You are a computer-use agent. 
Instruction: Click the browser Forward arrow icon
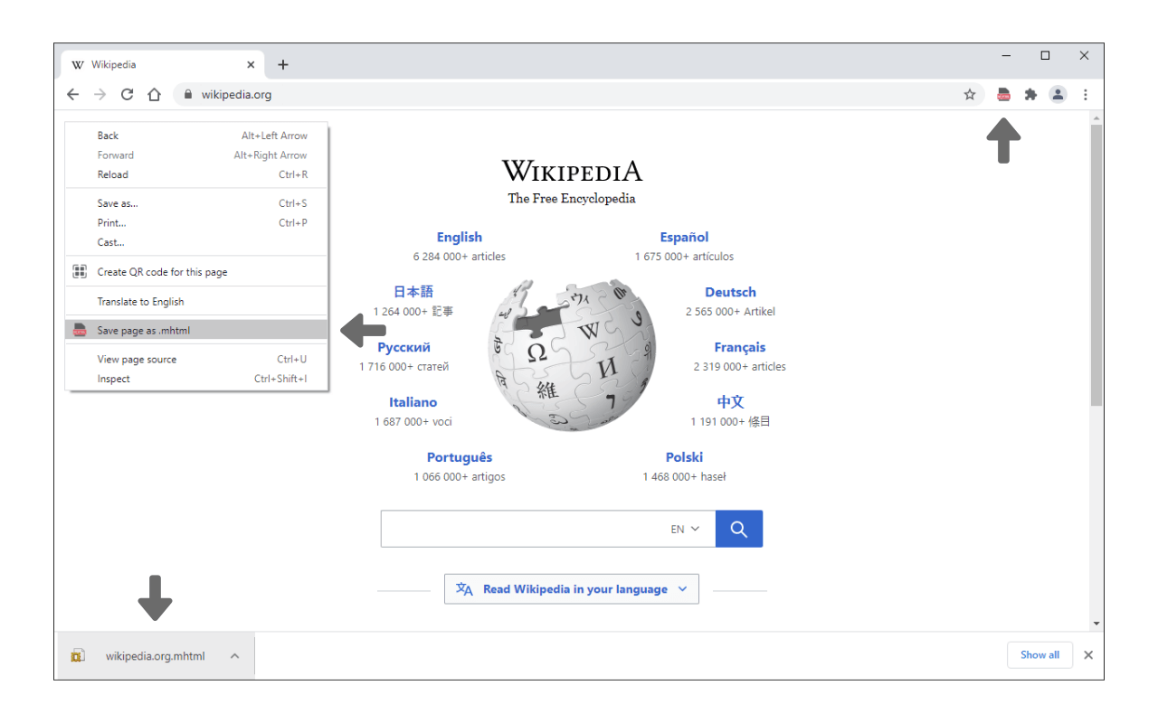(100, 94)
